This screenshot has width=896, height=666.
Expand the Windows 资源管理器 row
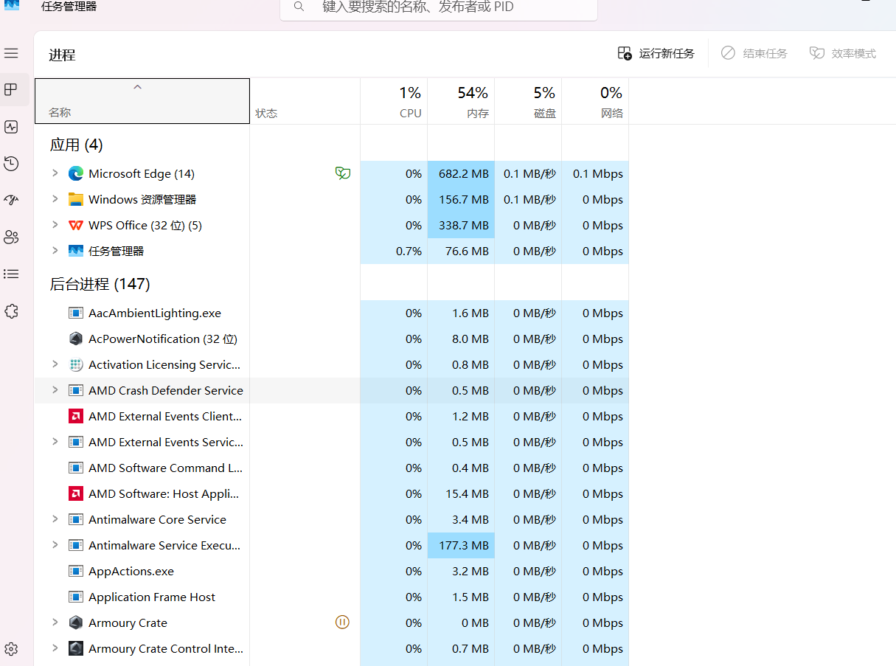click(x=55, y=199)
